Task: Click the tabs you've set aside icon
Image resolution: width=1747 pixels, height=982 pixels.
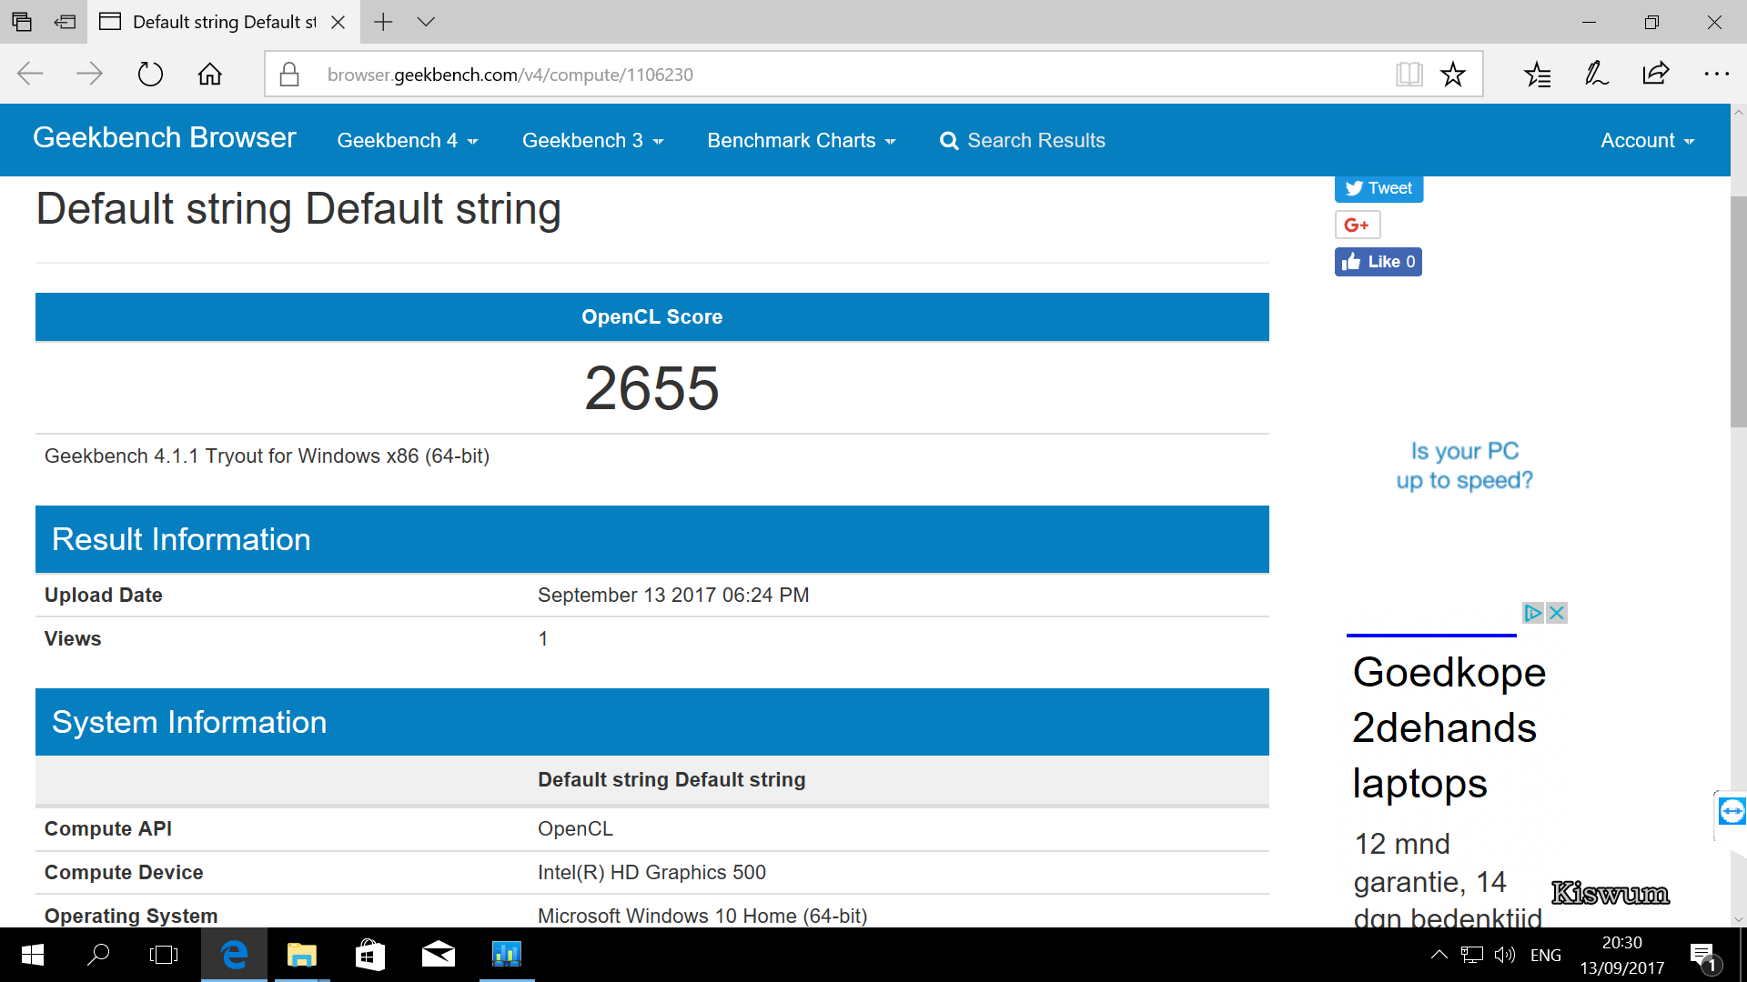Action: click(22, 22)
